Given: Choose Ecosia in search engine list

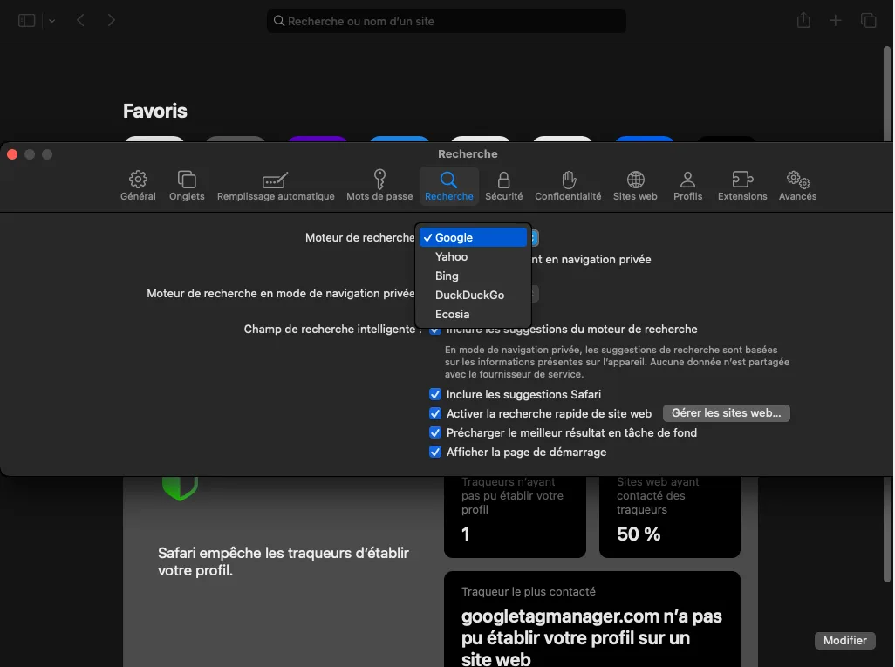Looking at the screenshot, I should coord(473,315).
